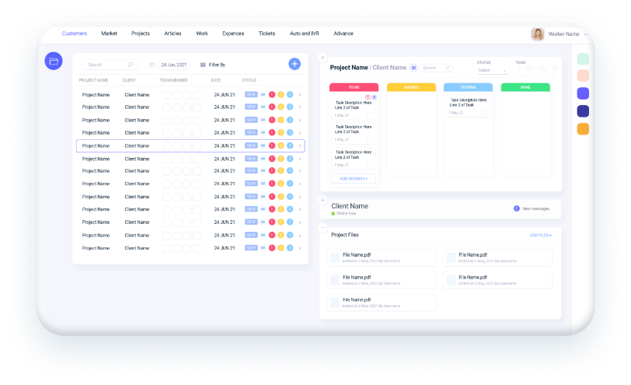Image resolution: width=631 pixels, height=385 pixels.
Task: Select the orange color swatch on right sidebar
Action: tap(583, 129)
